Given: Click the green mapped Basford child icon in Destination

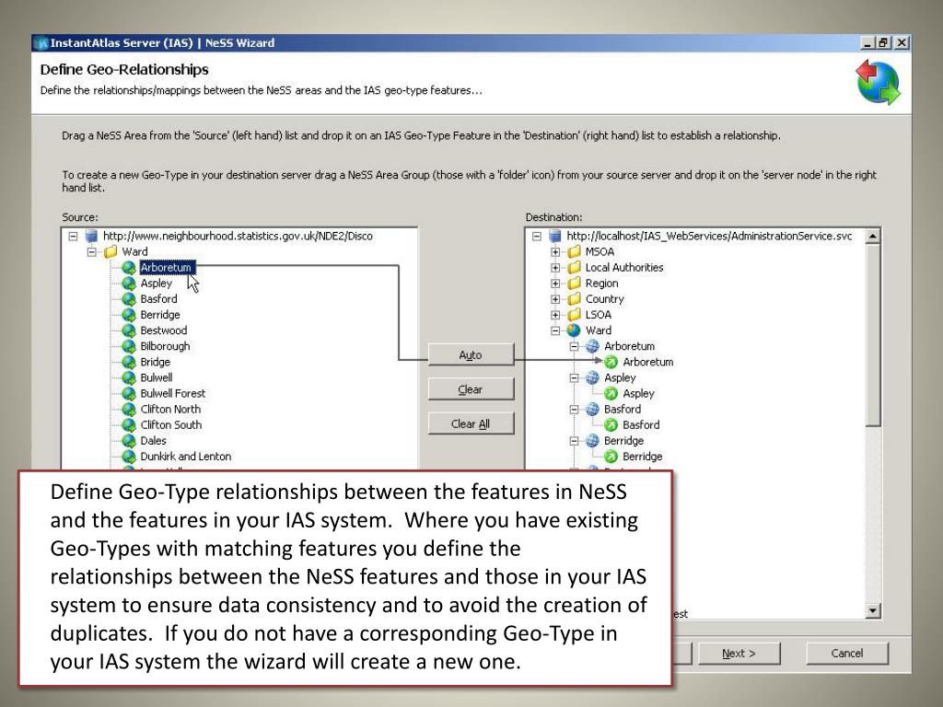Looking at the screenshot, I should coord(611,424).
